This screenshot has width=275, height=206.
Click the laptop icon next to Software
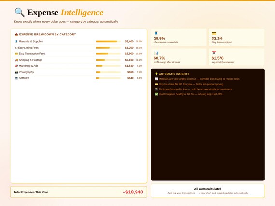click(x=16, y=78)
